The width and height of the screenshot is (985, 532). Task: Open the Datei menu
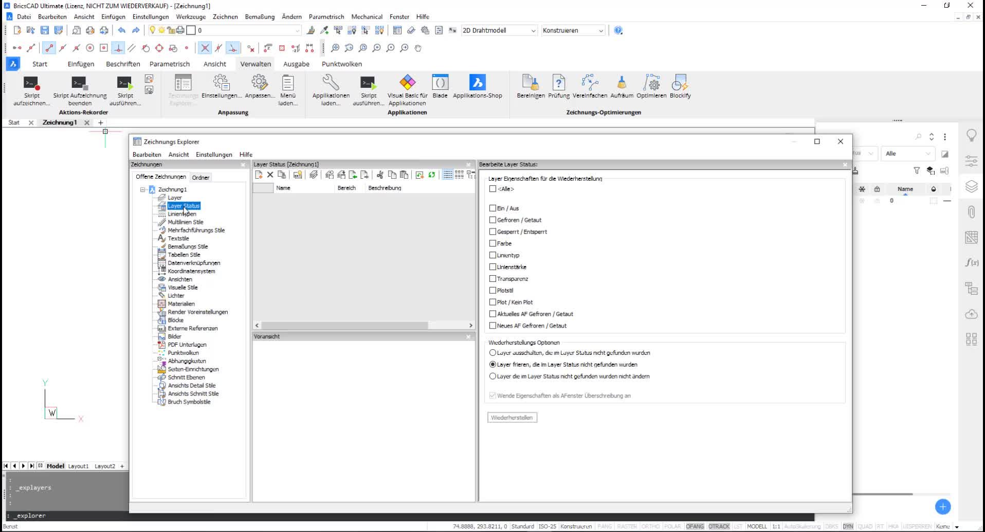pos(24,16)
